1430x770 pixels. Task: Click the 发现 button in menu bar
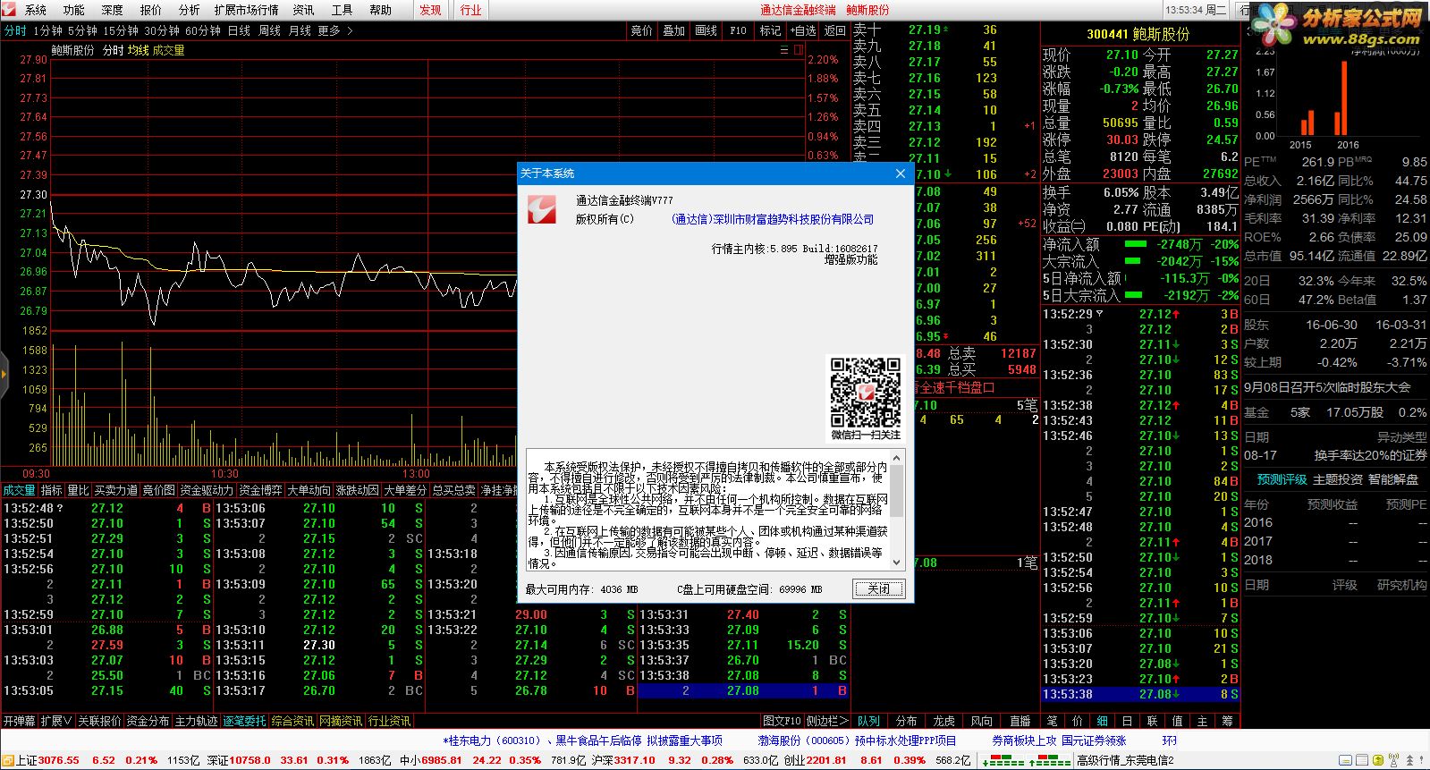[430, 10]
